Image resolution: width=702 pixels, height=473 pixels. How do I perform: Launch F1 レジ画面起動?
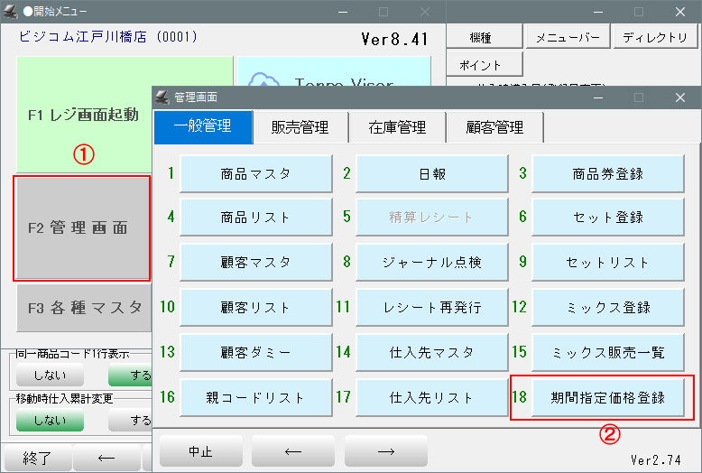(83, 115)
